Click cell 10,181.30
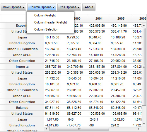The image size is (147, 132). (x=55, y=84)
